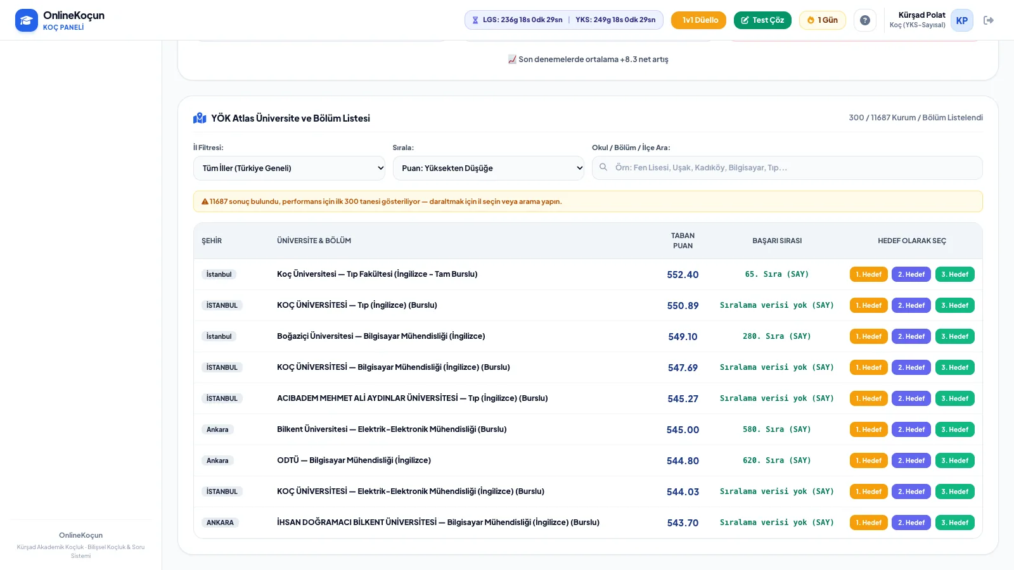Image resolution: width=1014 pixels, height=570 pixels.
Task: Click the warning triangle in results notice
Action: point(205,201)
